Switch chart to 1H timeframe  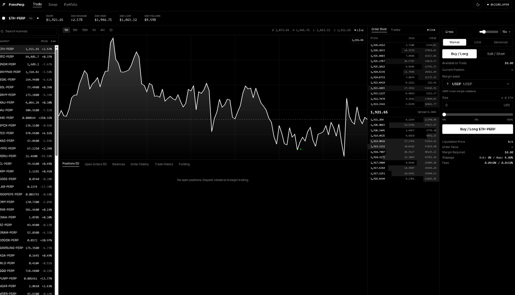coord(94,30)
